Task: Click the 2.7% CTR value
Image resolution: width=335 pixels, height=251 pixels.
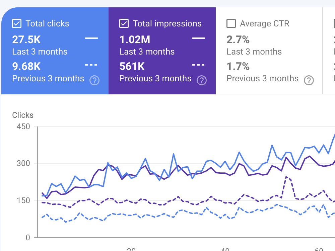Action: tap(238, 39)
